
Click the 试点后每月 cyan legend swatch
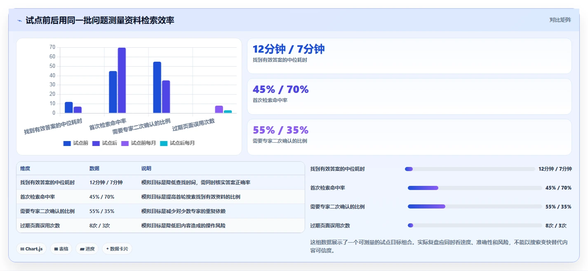pos(164,144)
